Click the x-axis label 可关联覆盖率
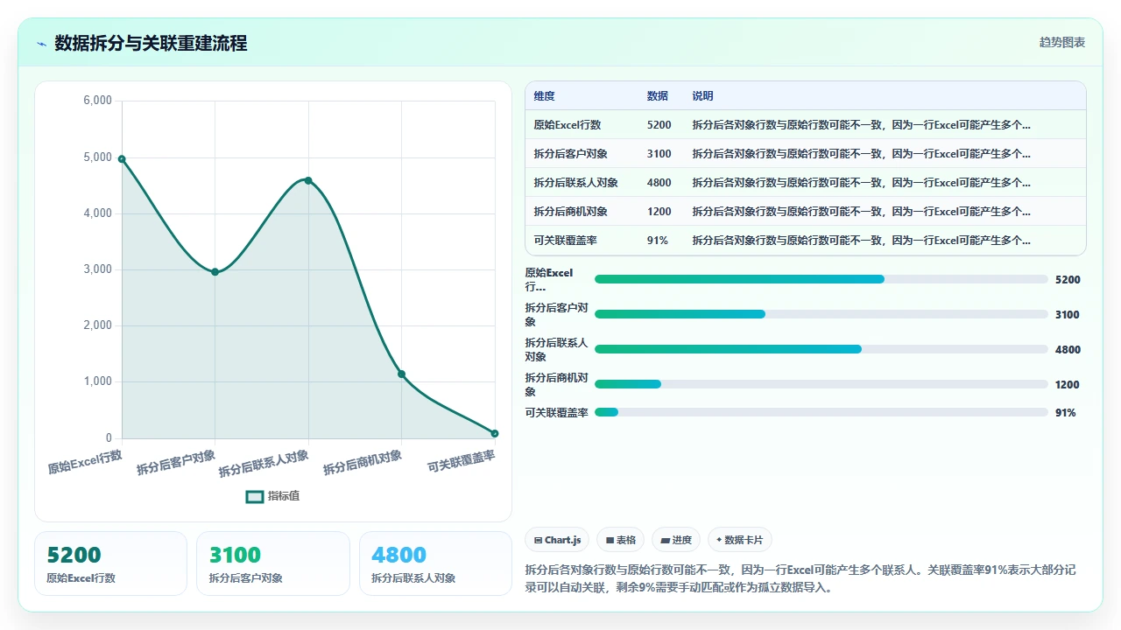Viewport: 1121px width, 630px height. (462, 461)
